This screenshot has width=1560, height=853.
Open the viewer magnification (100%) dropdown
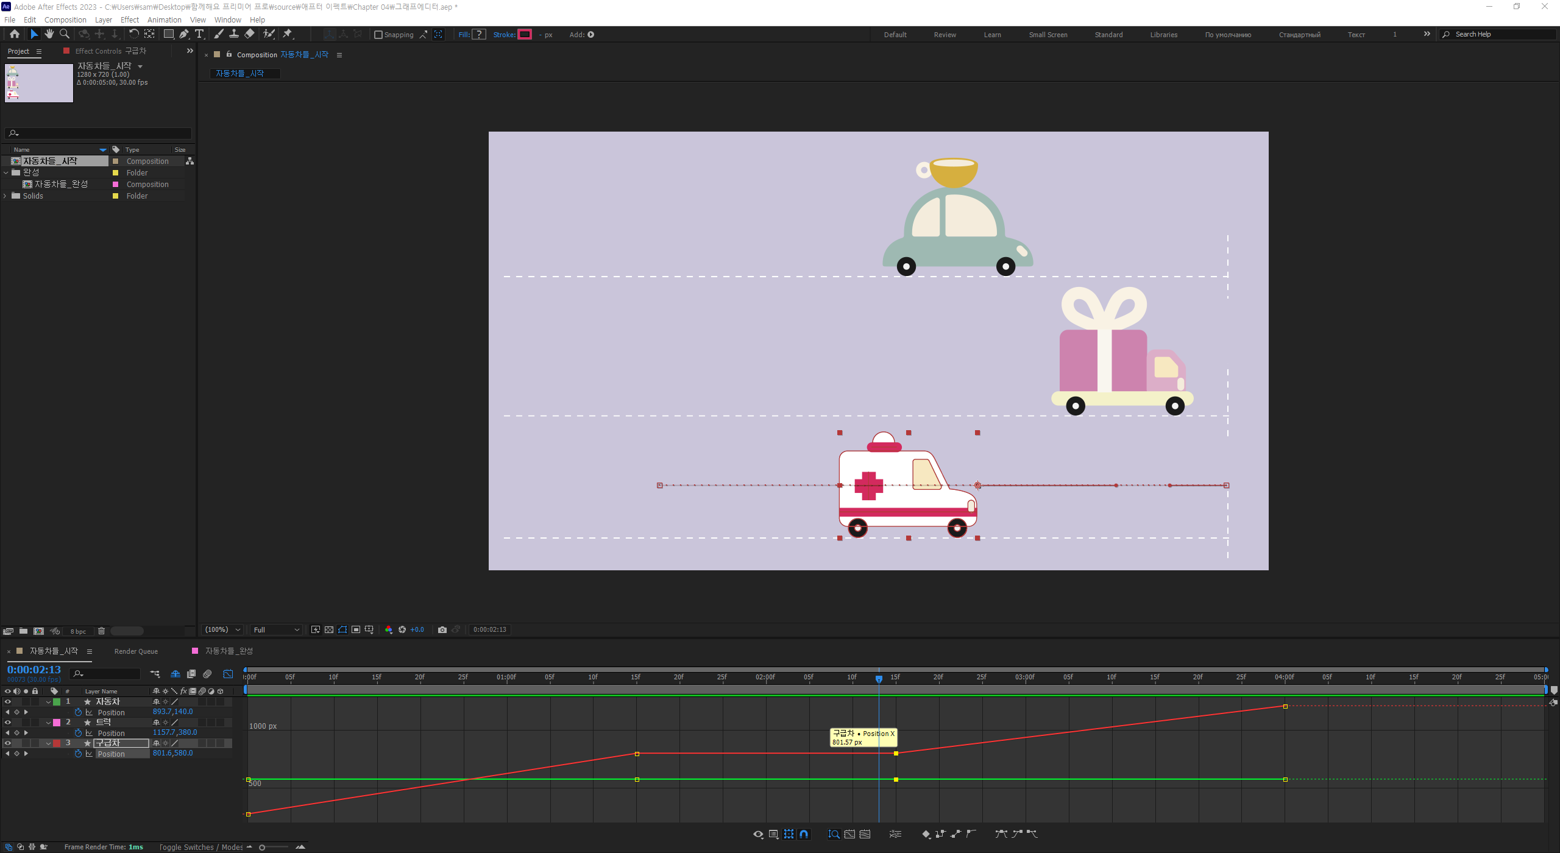click(223, 629)
